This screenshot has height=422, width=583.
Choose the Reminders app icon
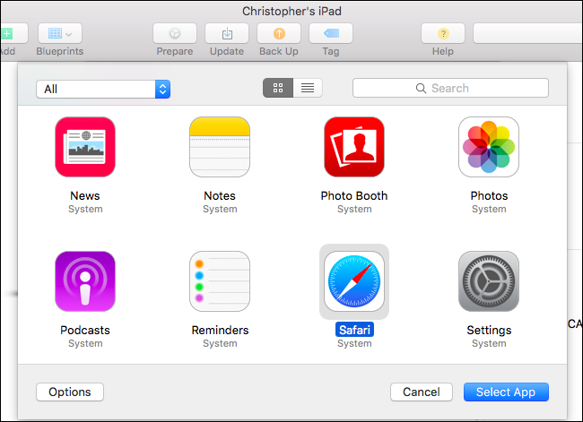[x=220, y=281]
